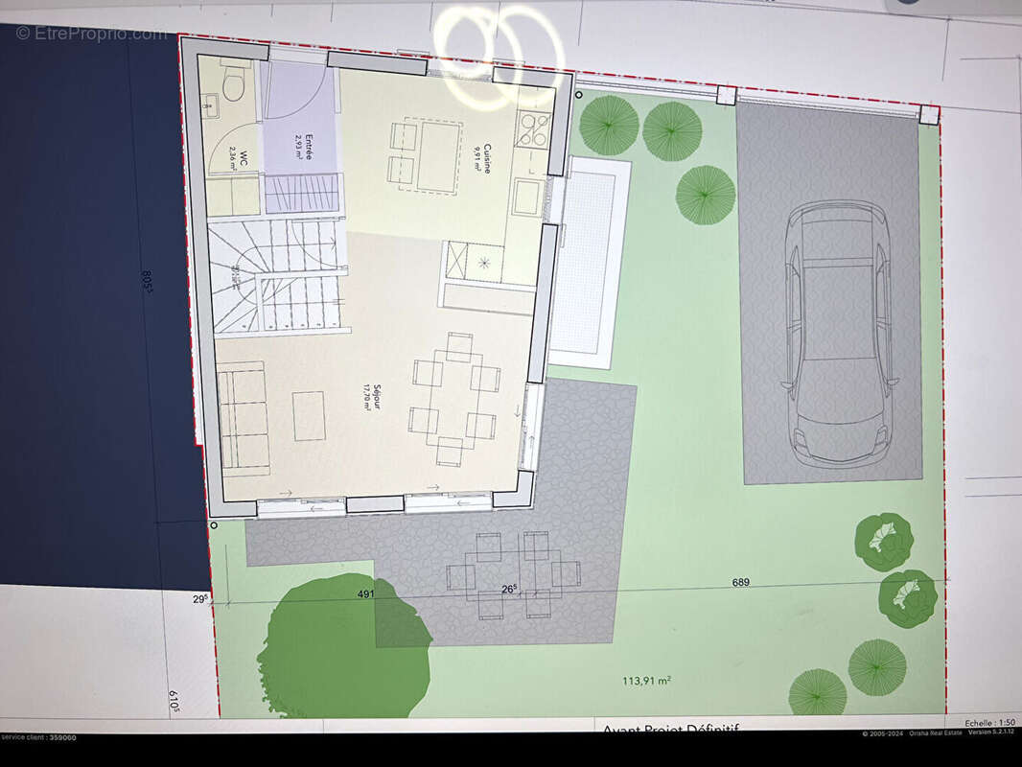Screen dimensions: 1022x767
Task: Click the 491 dimension value
Action: tap(365, 593)
